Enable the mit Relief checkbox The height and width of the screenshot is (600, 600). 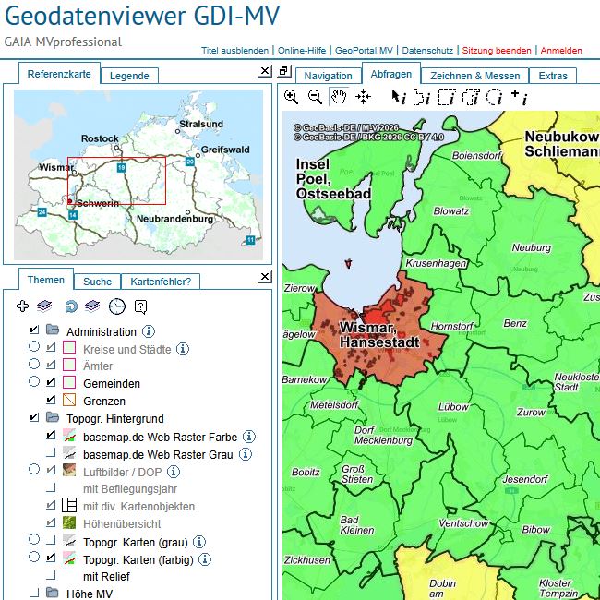click(51, 575)
